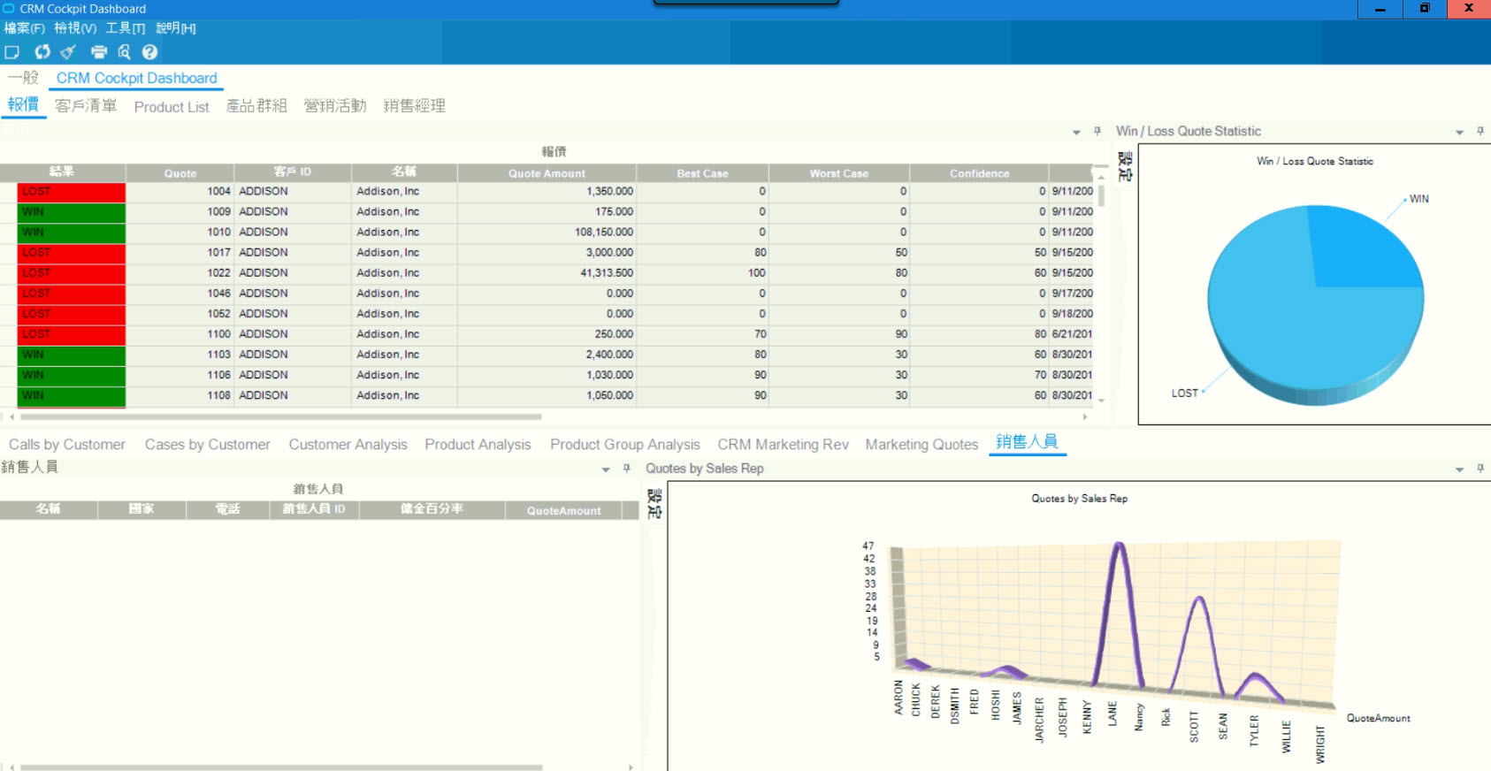Open the Customer Analysis tab

[348, 445]
